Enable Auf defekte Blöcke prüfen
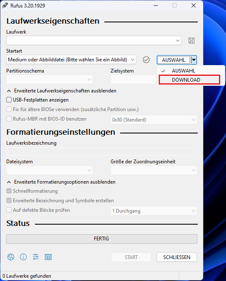Image resolution: width=226 pixels, height=281 pixels. (x=9, y=210)
